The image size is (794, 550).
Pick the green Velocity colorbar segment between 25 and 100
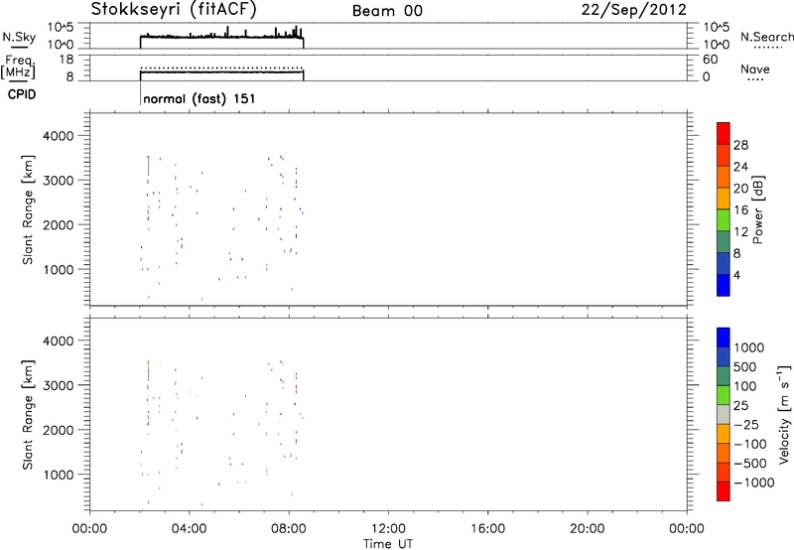(x=724, y=395)
